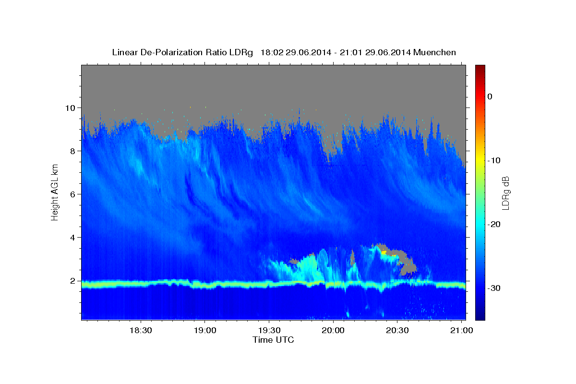Click the 20:30 time tick label
This screenshot has width=576, height=384.
(397, 331)
